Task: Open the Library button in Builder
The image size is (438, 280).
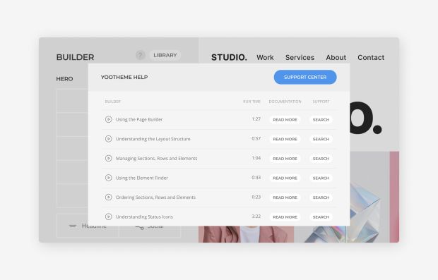Action: point(165,55)
